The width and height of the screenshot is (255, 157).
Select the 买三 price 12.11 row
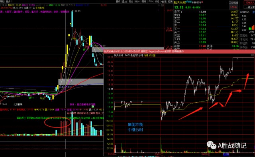pos(206,36)
